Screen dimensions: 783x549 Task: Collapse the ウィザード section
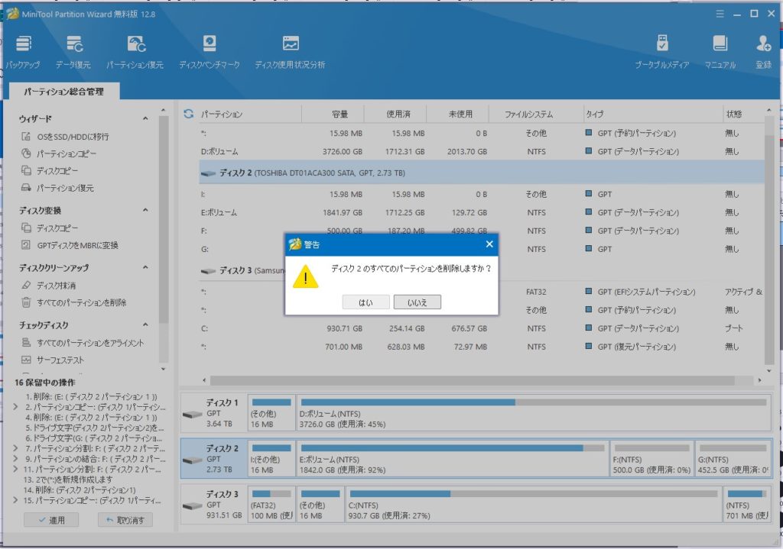point(145,119)
